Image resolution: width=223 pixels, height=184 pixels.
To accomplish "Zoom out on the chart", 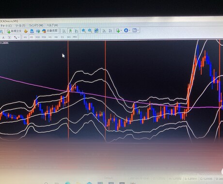I will [90, 31].
